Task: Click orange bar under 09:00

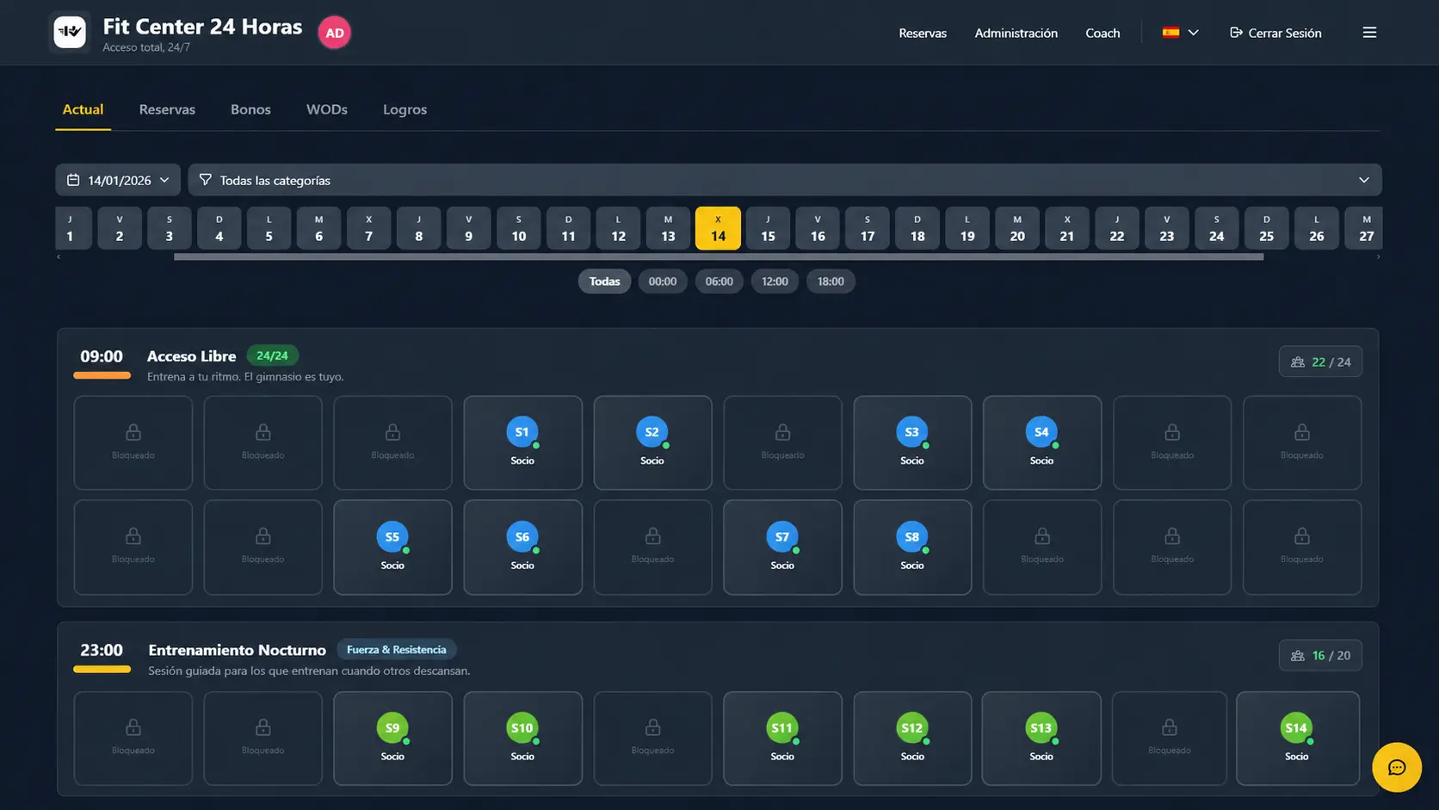Action: coord(102,375)
